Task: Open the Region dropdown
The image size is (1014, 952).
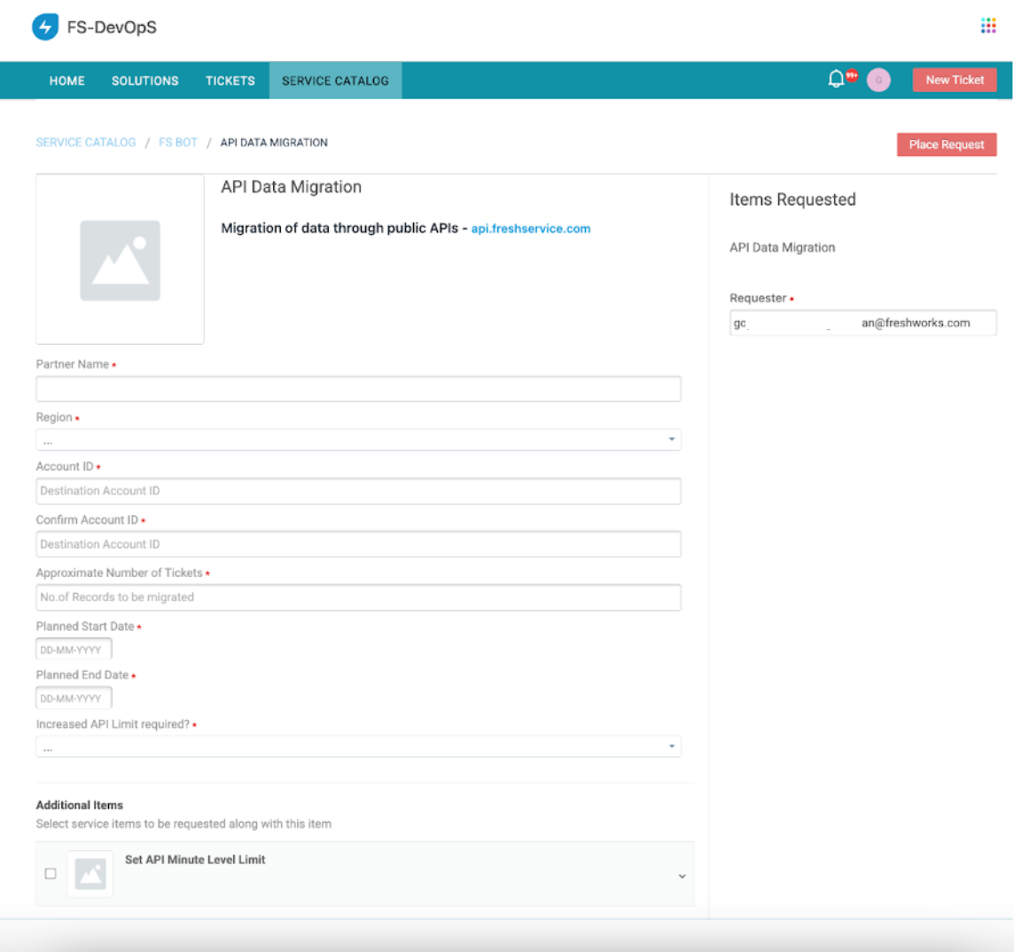Action: click(x=358, y=440)
